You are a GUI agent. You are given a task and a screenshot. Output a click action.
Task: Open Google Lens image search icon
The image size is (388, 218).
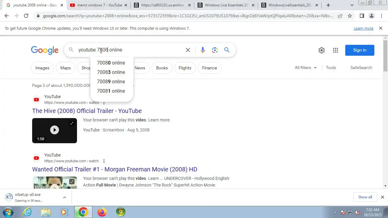point(215,50)
